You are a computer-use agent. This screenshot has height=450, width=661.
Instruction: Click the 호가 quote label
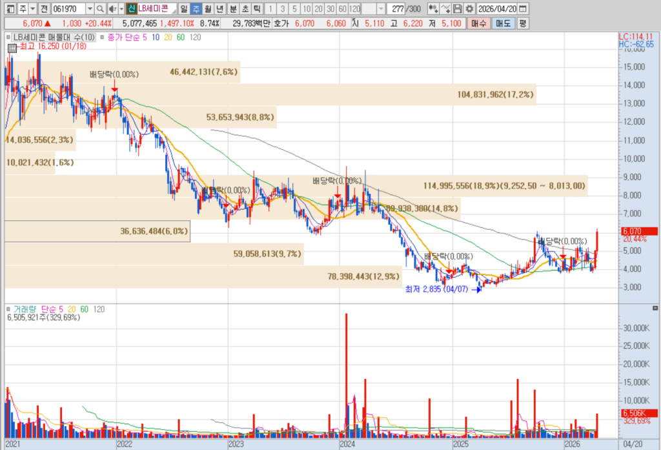point(281,24)
